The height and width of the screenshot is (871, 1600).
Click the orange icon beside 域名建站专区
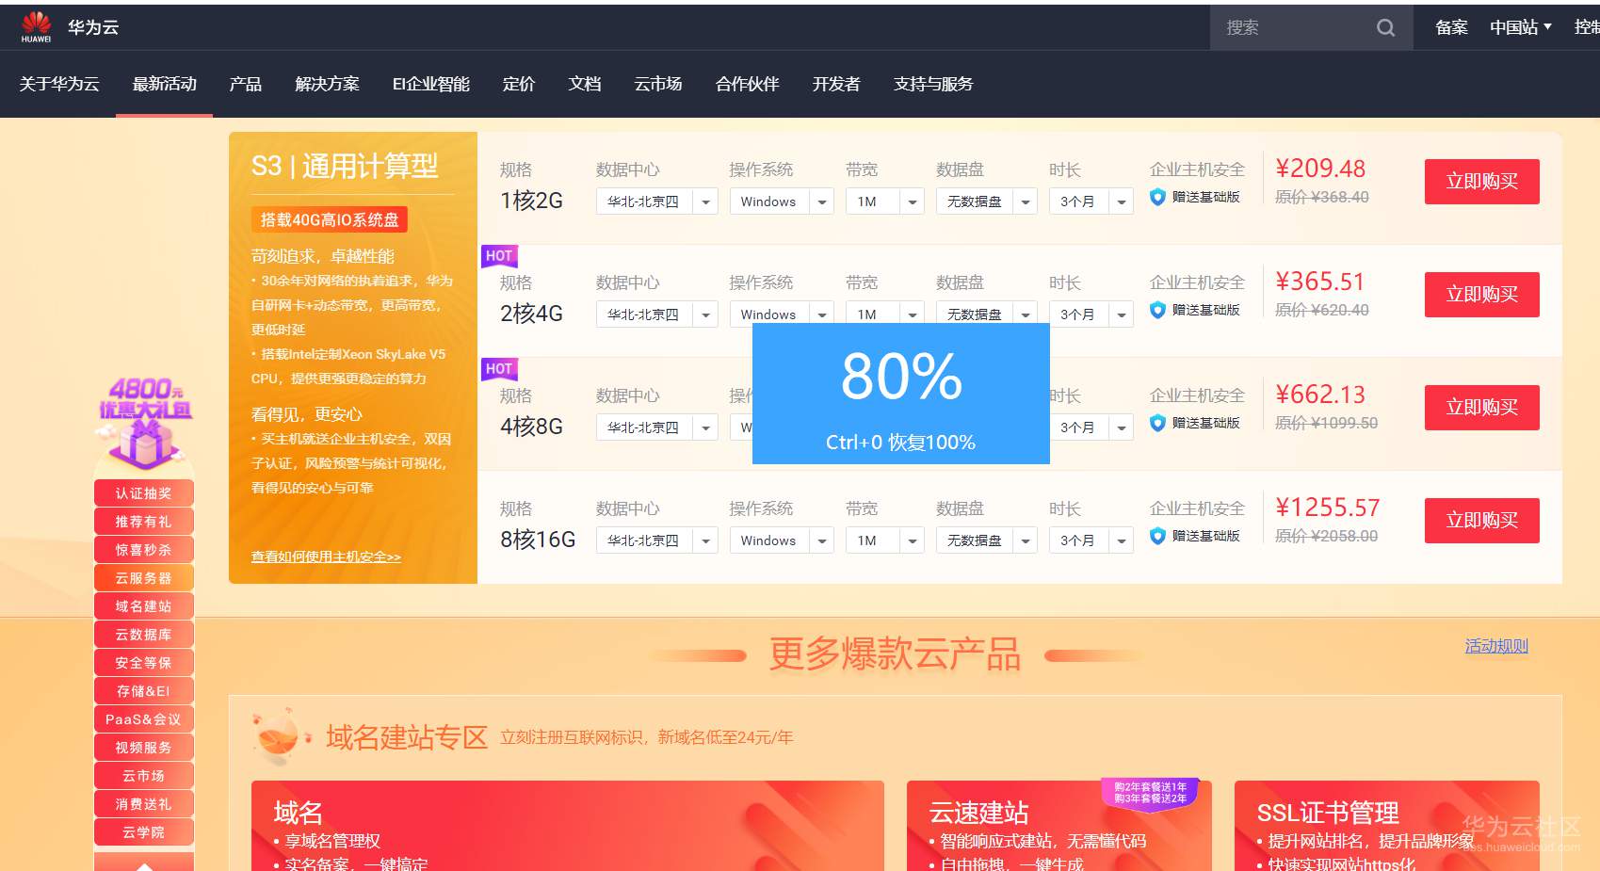click(280, 737)
